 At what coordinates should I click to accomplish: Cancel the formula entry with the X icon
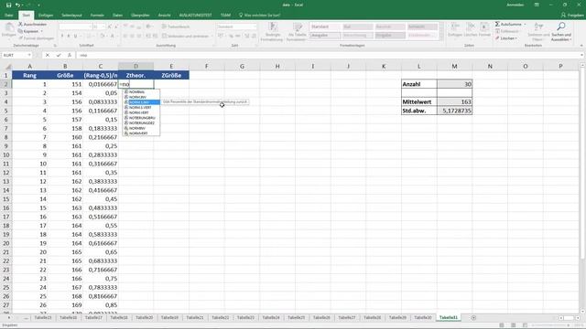point(48,55)
